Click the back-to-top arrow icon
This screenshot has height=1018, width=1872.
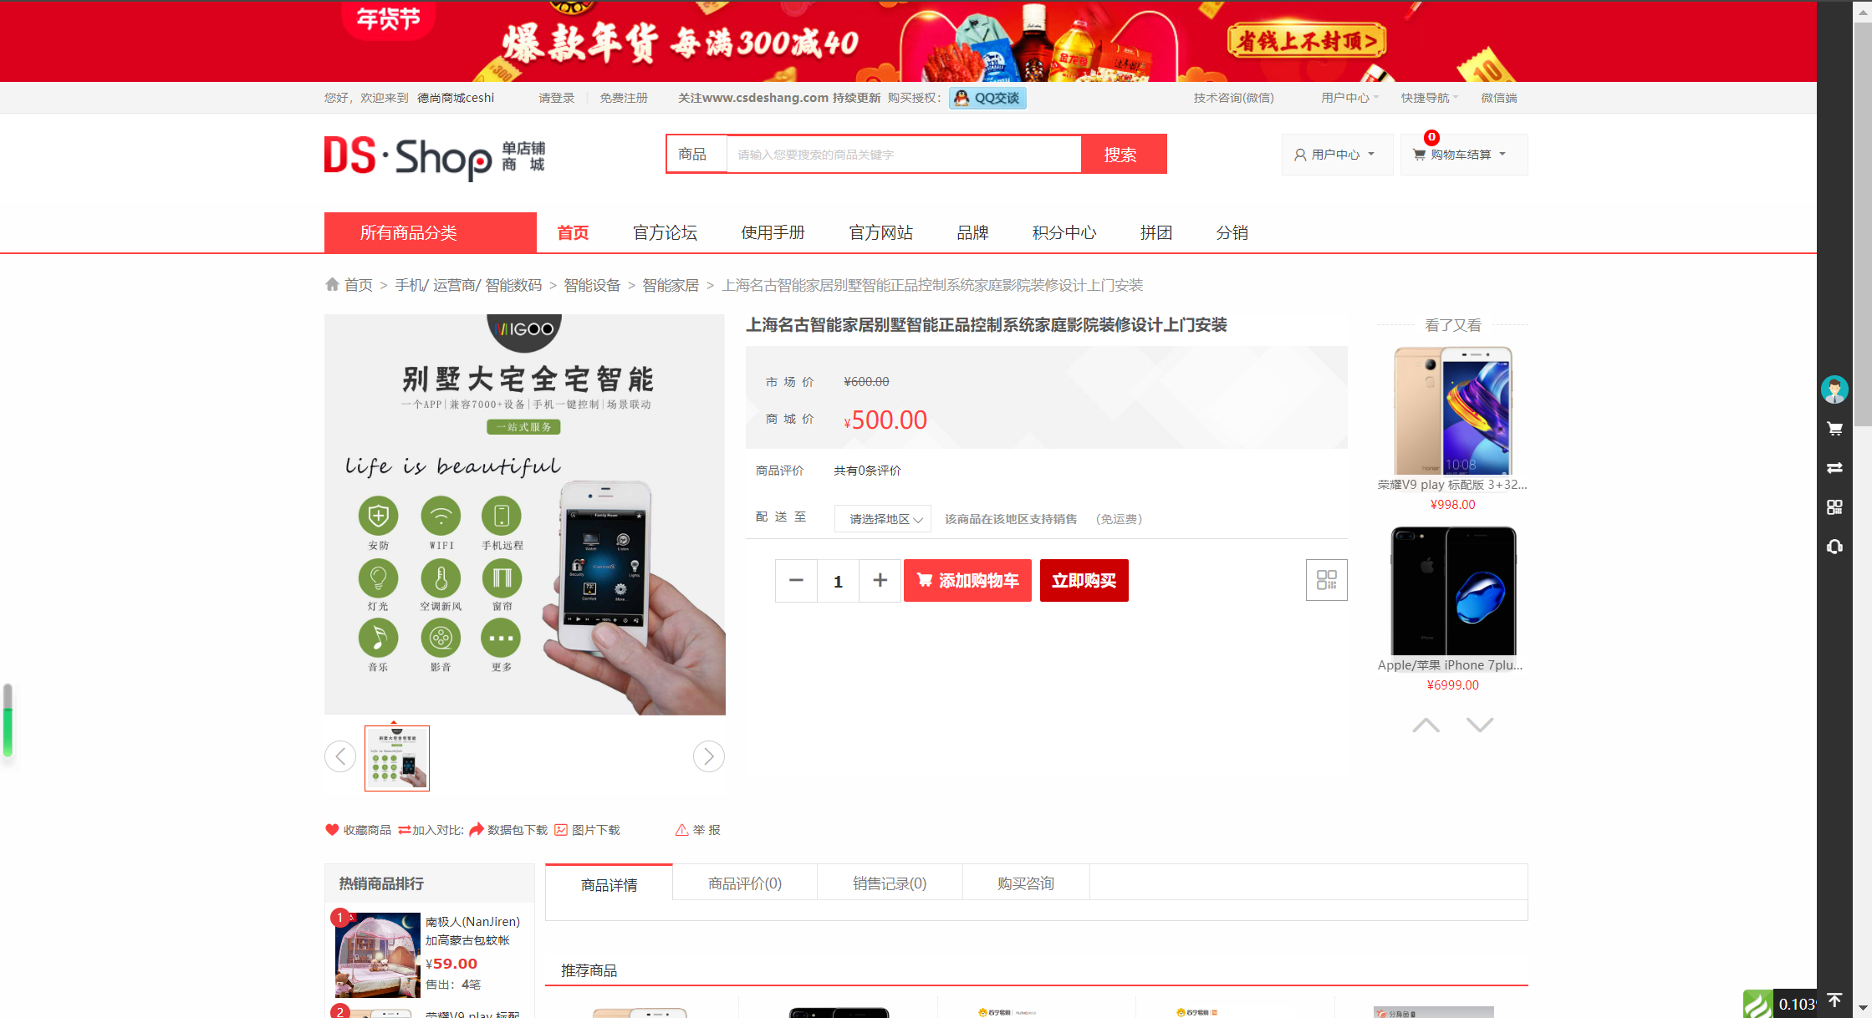(1834, 1000)
